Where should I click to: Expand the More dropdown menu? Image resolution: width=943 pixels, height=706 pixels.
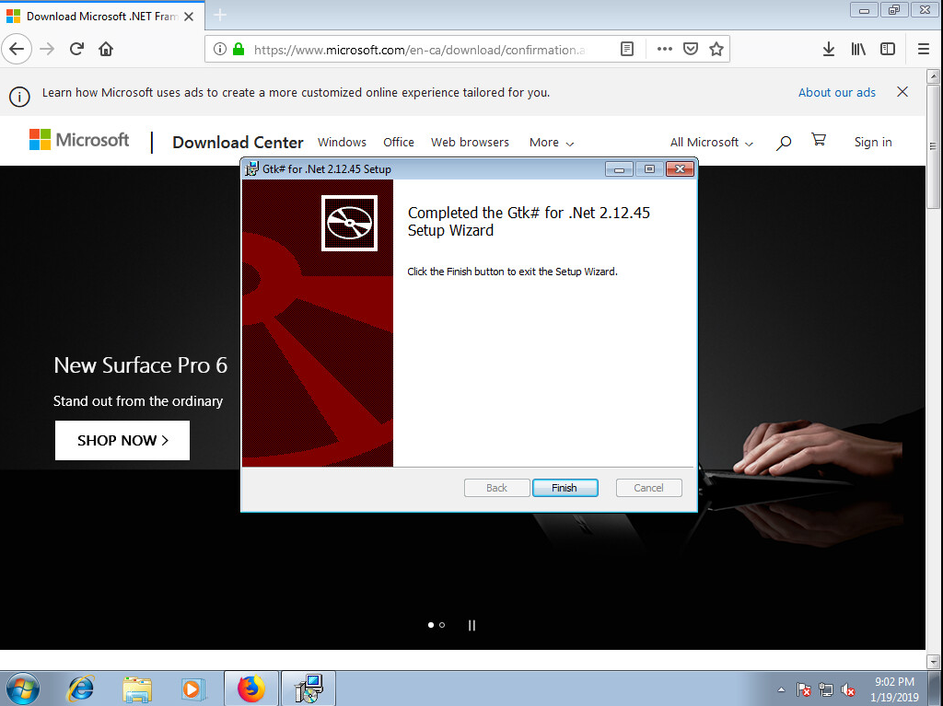coord(552,143)
